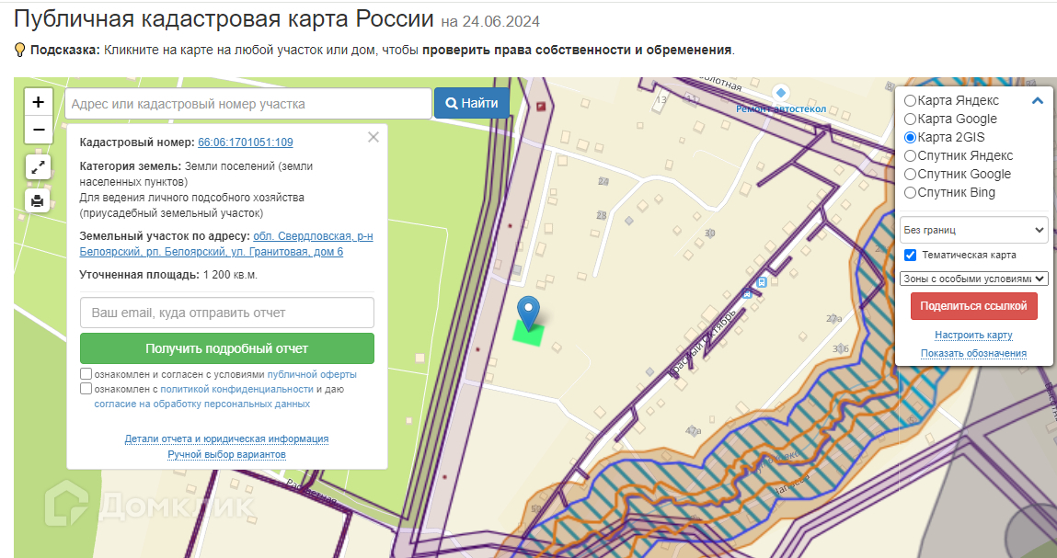Open публичной оферты link
Image resolution: width=1057 pixels, height=558 pixels.
(x=312, y=375)
